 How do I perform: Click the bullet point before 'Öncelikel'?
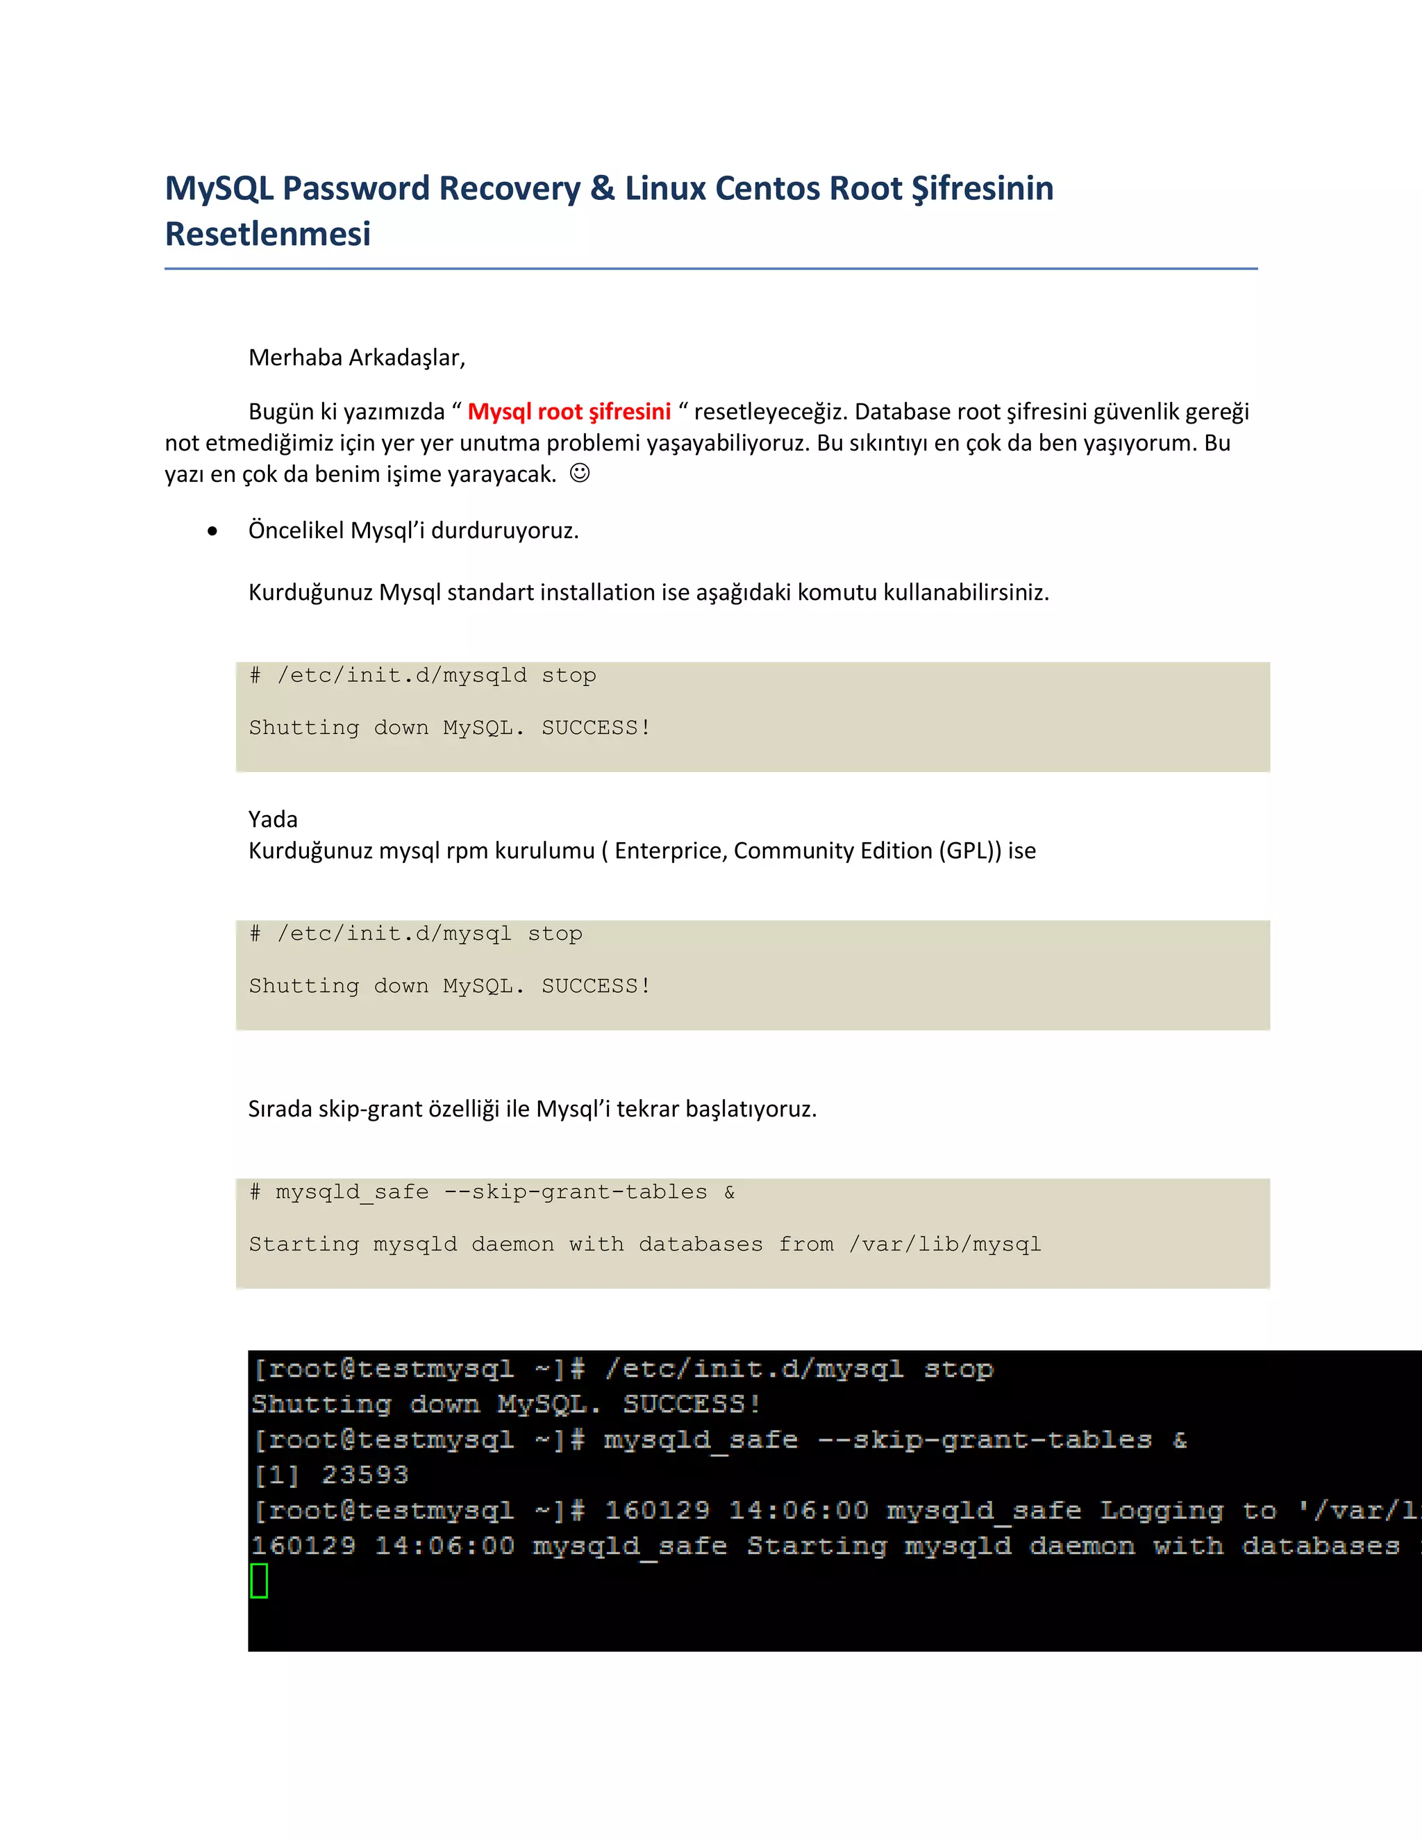pyautogui.click(x=212, y=532)
